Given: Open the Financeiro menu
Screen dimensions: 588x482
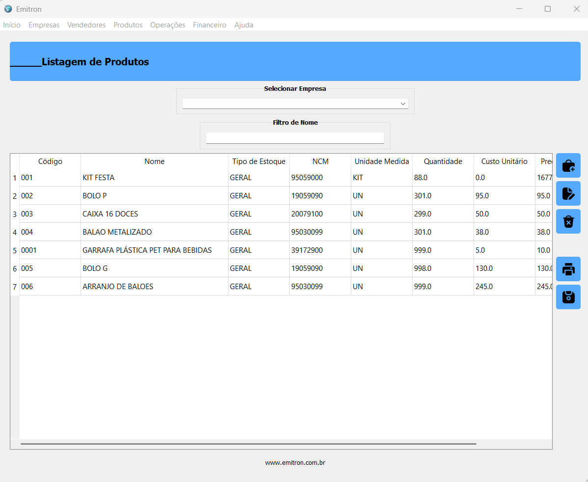Looking at the screenshot, I should 209,25.
